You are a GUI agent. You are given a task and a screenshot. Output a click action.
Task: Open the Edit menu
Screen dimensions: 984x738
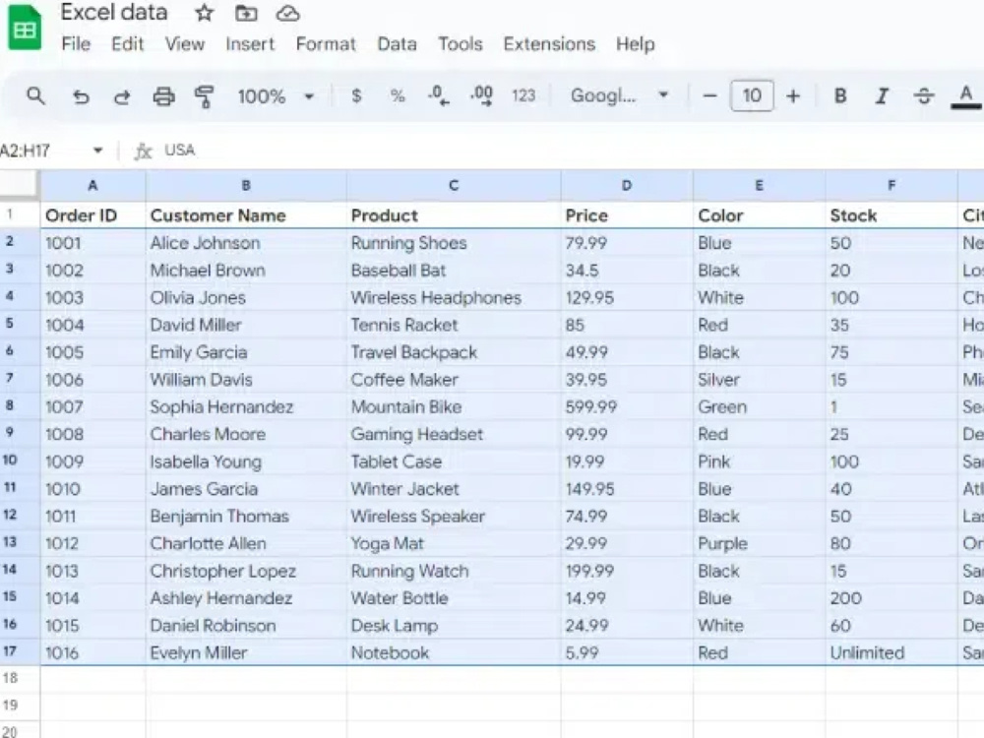pos(127,44)
